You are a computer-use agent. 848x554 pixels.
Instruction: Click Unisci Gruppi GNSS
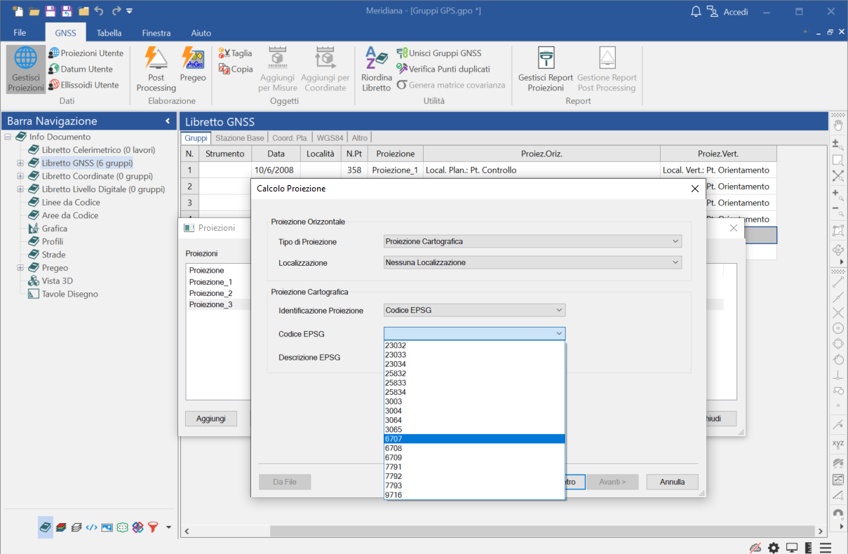(439, 53)
